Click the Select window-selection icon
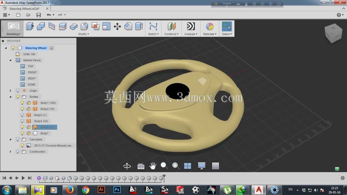The image size is (347, 195). click(227, 26)
